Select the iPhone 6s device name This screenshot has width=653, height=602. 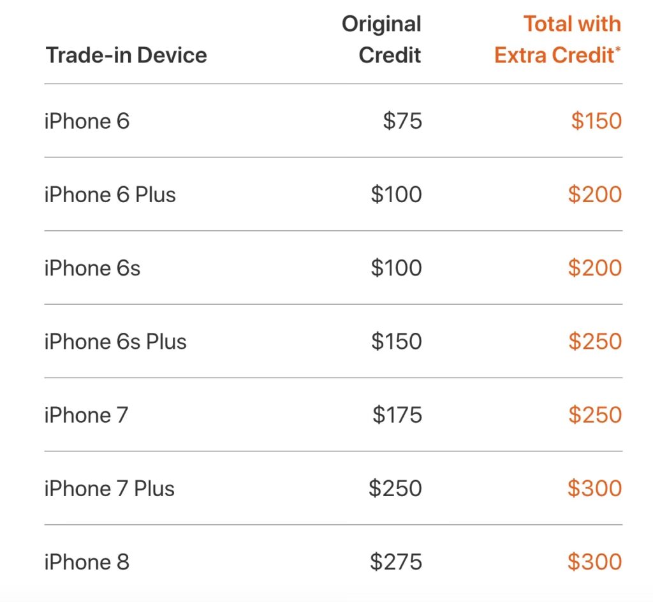coord(92,268)
